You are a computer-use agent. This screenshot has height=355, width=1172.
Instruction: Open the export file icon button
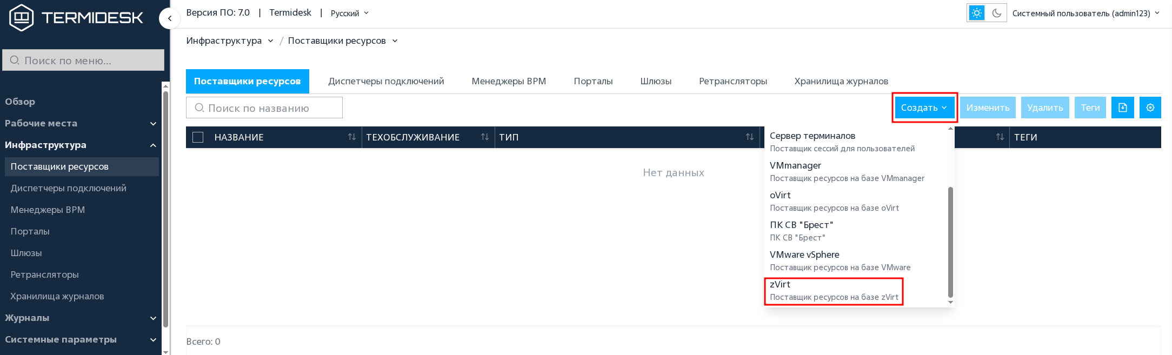[x=1123, y=108]
